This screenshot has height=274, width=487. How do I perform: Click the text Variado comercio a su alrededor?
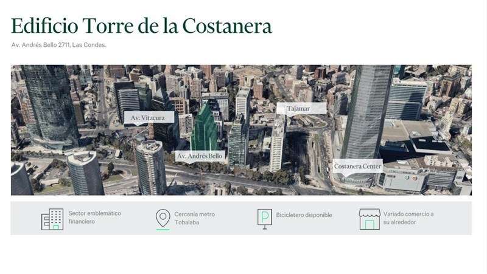(408, 218)
